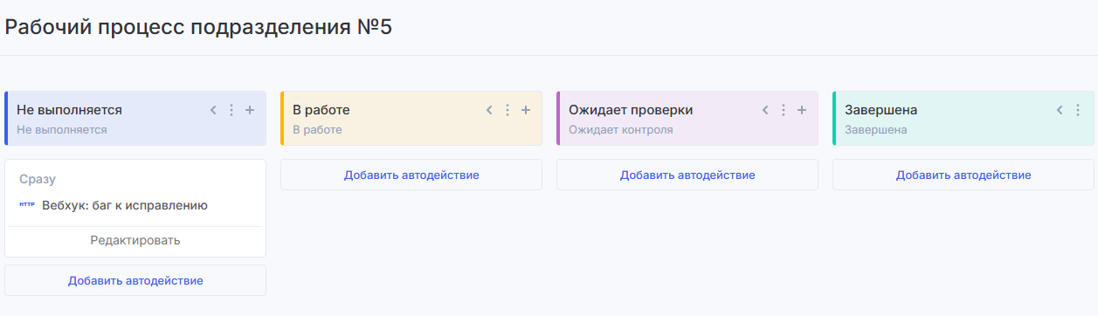Viewport: 1098px width, 316px height.
Task: Select Вебхук: баг к исправлению action
Action: coord(125,206)
